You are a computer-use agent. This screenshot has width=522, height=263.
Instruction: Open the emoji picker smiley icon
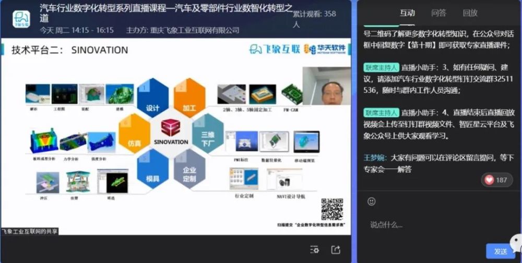click(x=372, y=201)
